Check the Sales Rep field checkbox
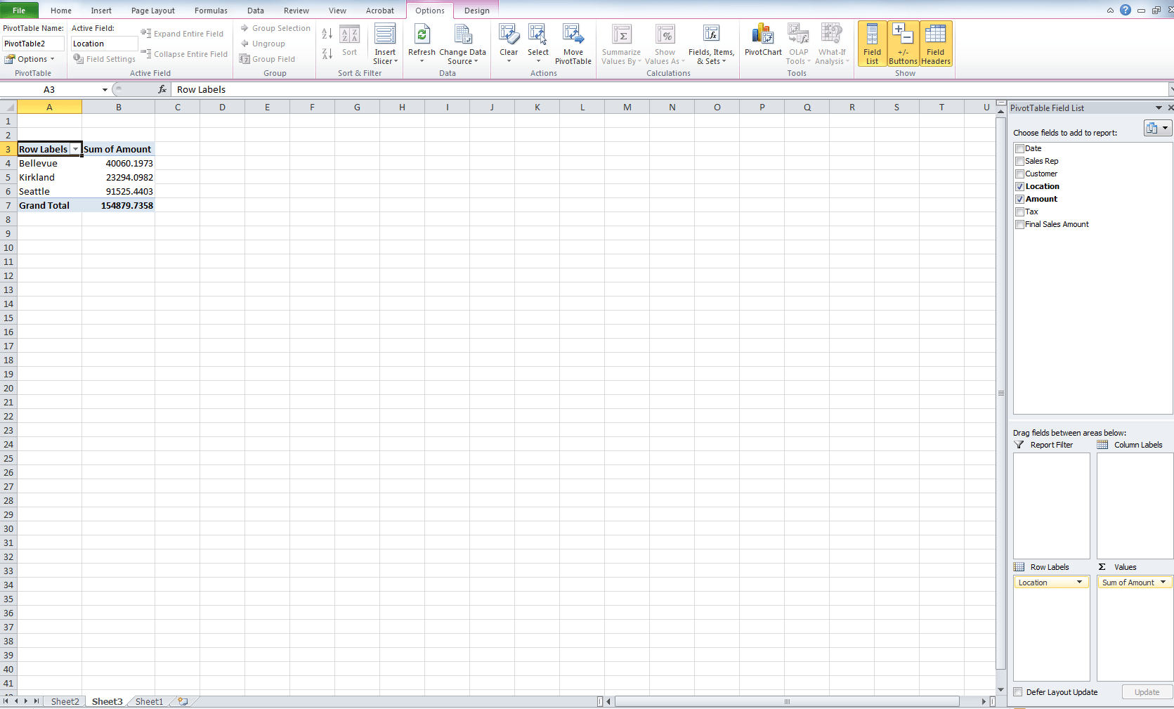 (1019, 162)
